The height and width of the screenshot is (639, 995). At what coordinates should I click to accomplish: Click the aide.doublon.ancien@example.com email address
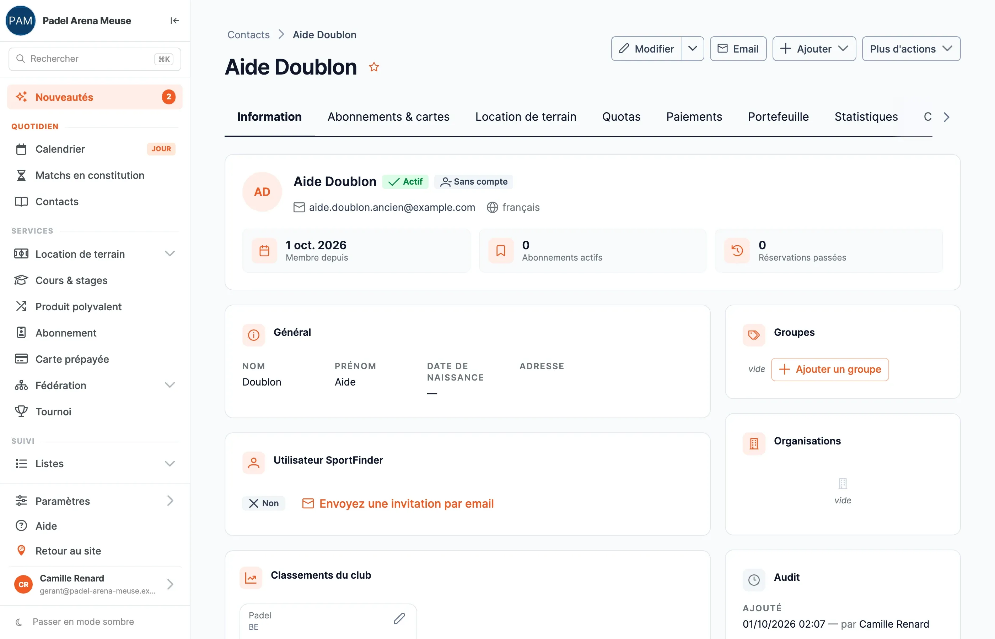click(x=392, y=207)
